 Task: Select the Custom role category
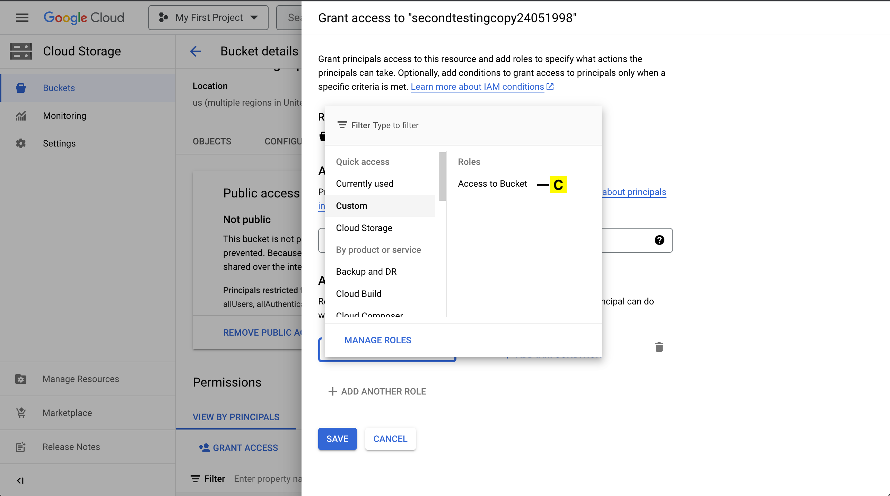click(351, 206)
